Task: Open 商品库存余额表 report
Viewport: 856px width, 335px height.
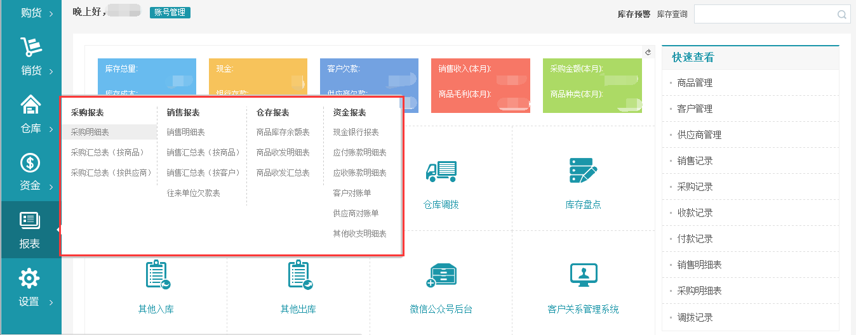Action: point(283,132)
